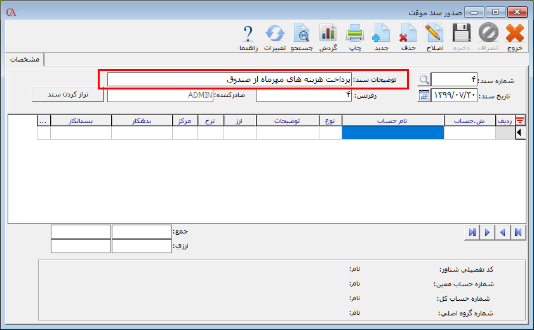This screenshot has width=534, height=330.
Task: Click the ردیف column header
Action: point(505,121)
